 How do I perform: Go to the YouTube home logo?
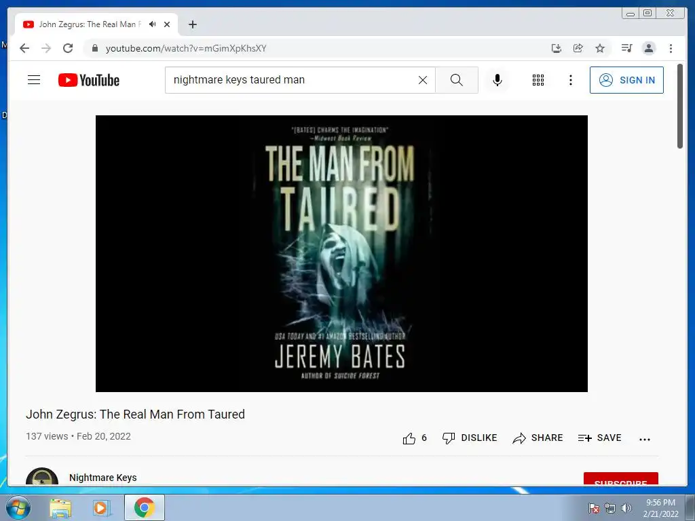pyautogui.click(x=89, y=80)
